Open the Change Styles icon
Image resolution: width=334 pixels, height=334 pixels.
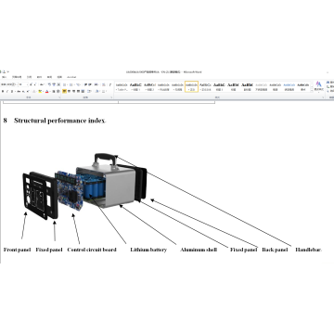coord(318,86)
